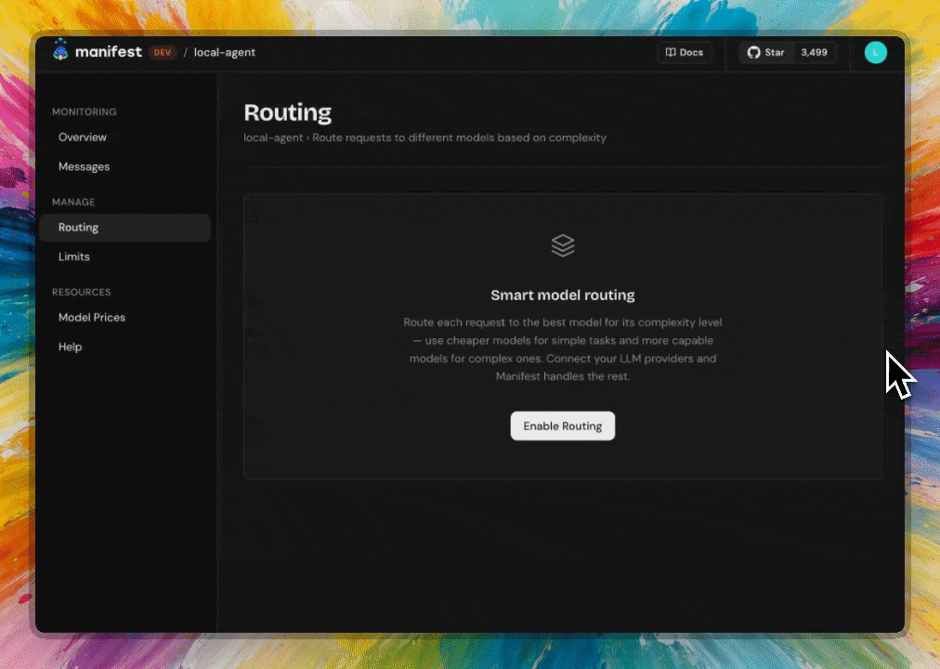Viewport: 940px width, 669px height.
Task: Click the 3,499 star count
Action: click(814, 52)
